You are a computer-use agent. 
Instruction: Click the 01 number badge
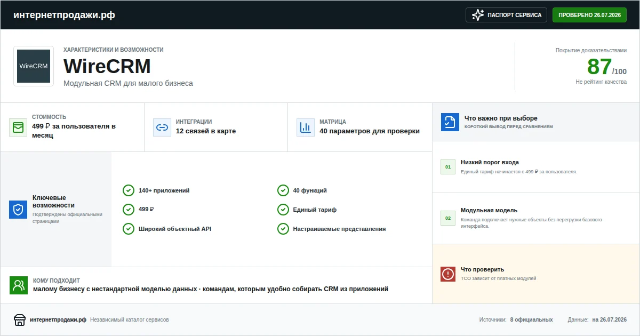pos(448,167)
